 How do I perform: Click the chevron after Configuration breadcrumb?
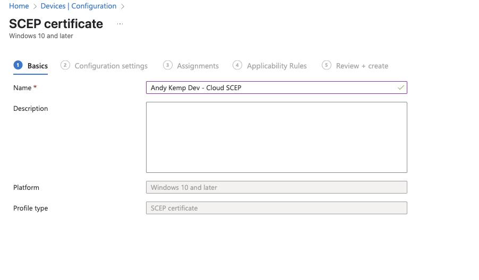click(123, 6)
